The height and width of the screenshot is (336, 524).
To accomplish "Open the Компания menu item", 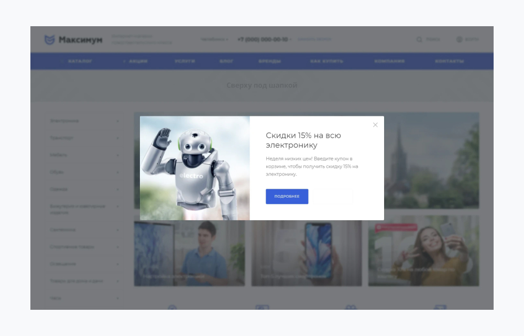I will (389, 61).
